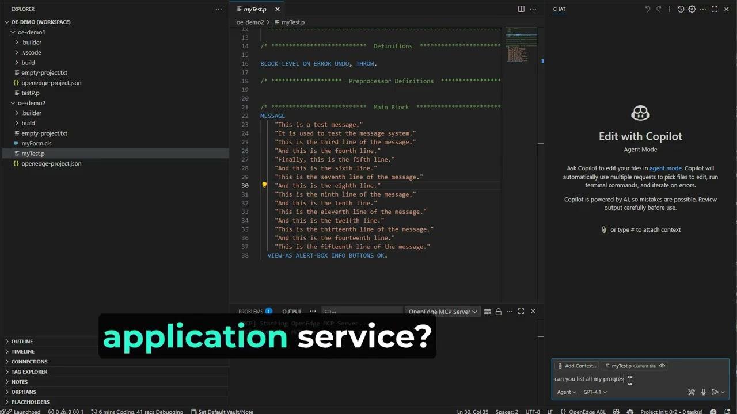Open chat history in the Chat panel
Image resolution: width=737 pixels, height=414 pixels.
tap(681, 9)
